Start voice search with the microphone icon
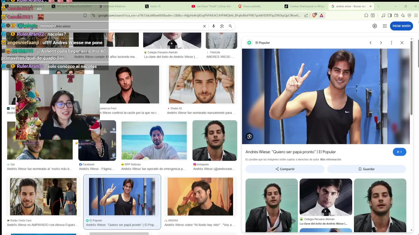This screenshot has height=235, width=419. pyautogui.click(x=213, y=26)
